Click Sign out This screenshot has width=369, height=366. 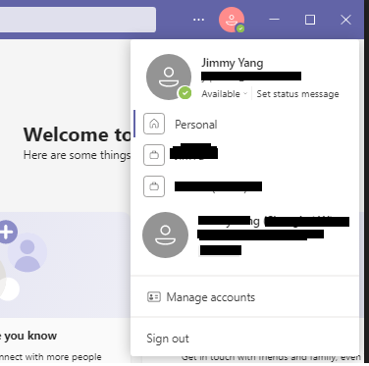[168, 339]
